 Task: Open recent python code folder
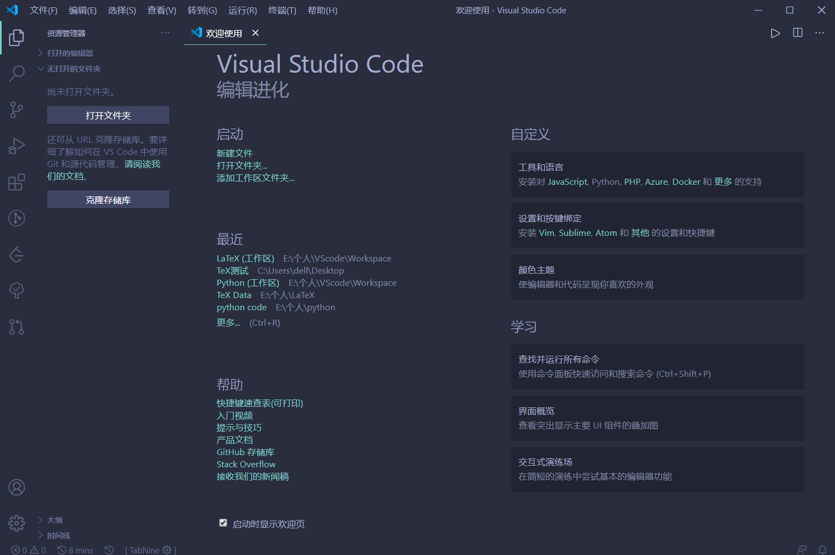(x=242, y=307)
